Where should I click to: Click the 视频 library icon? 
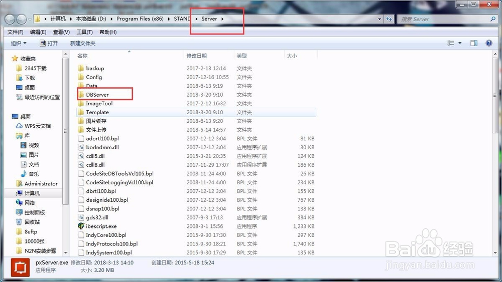coord(24,145)
